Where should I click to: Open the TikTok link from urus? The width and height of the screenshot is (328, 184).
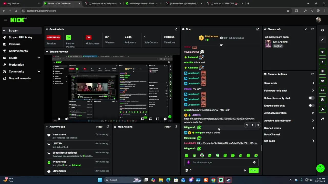[x=210, y=110]
